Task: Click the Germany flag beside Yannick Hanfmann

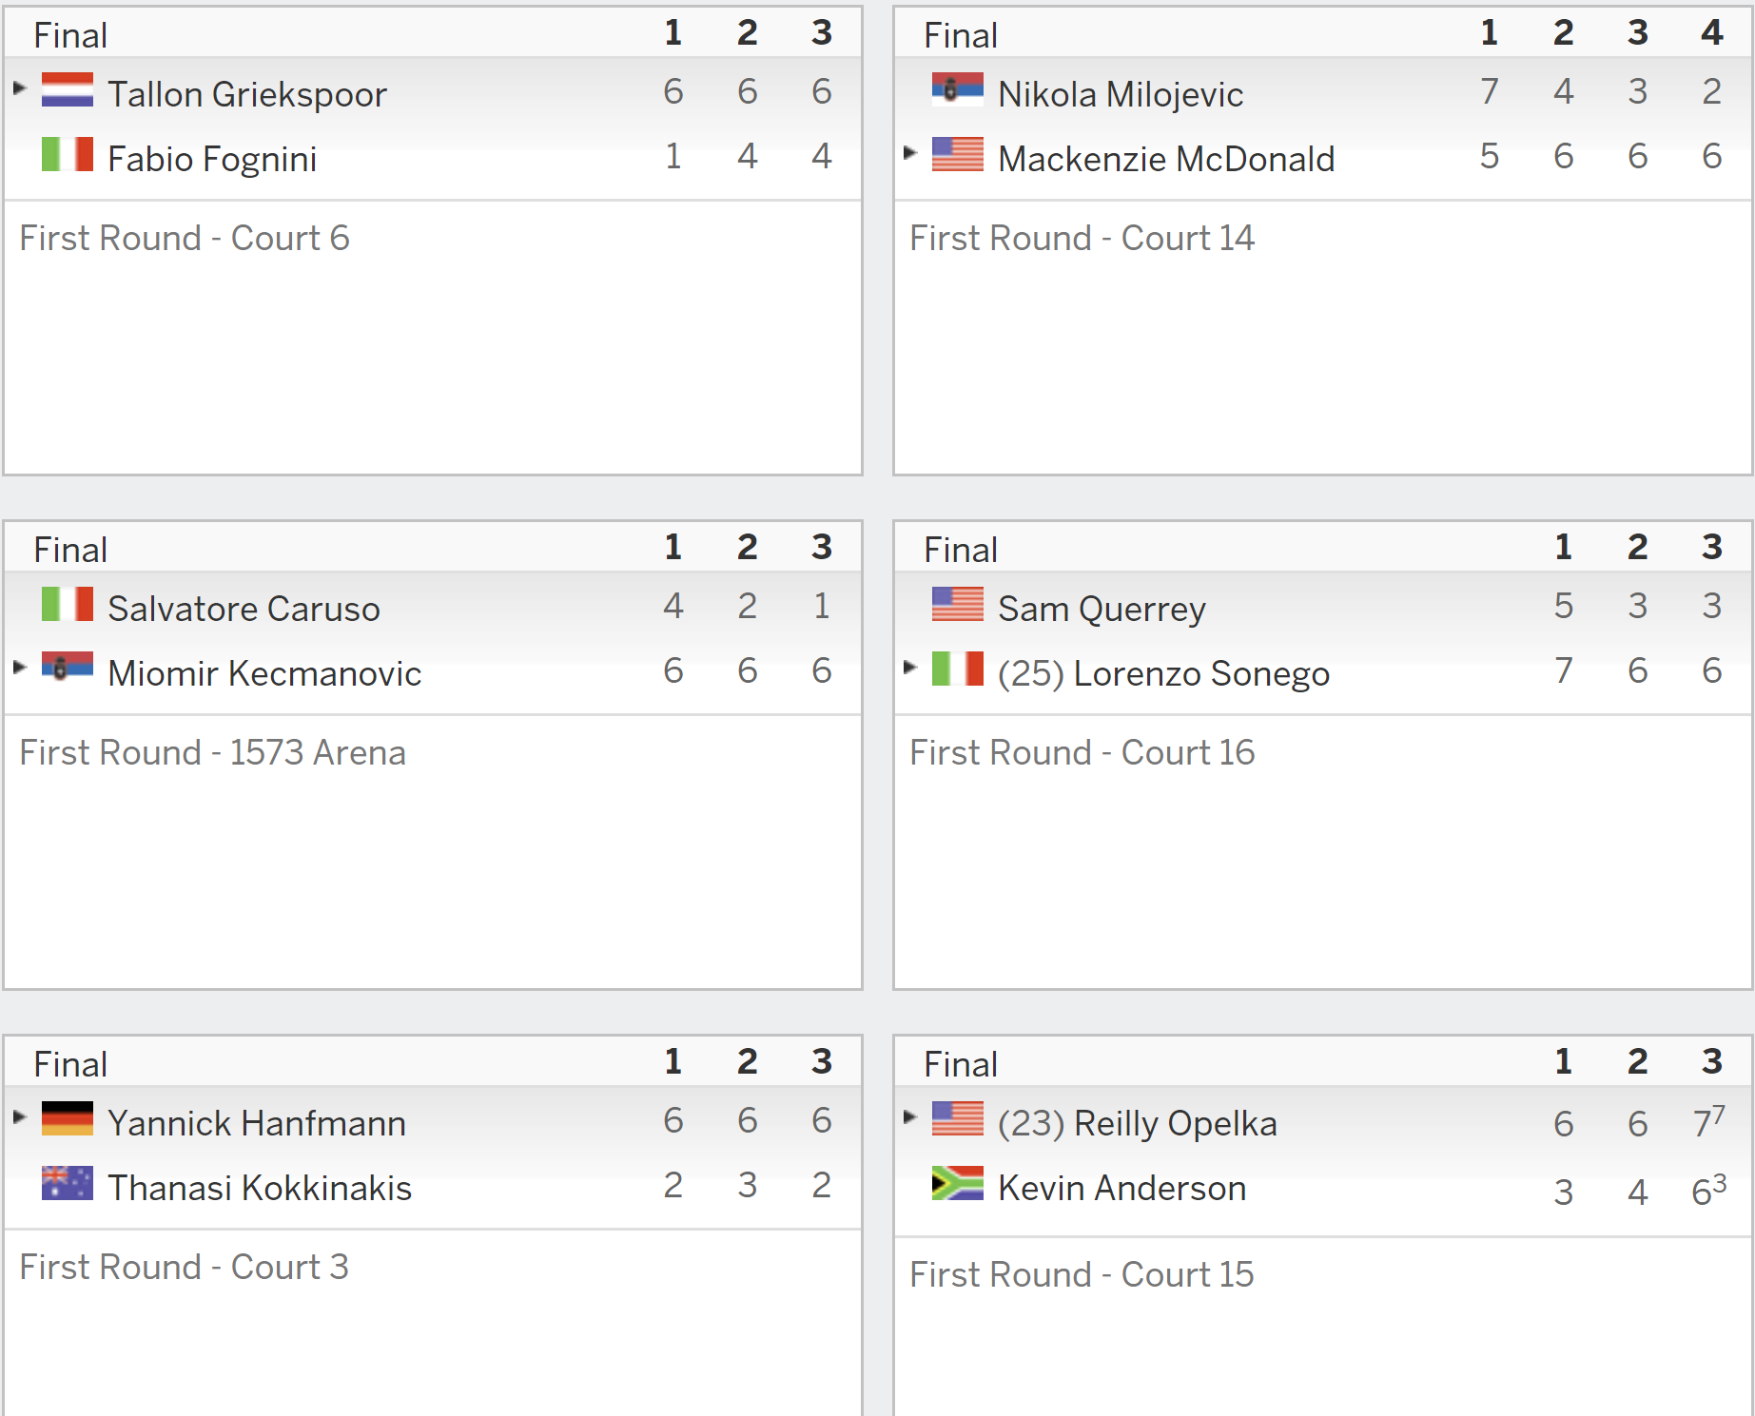Action: click(68, 1118)
